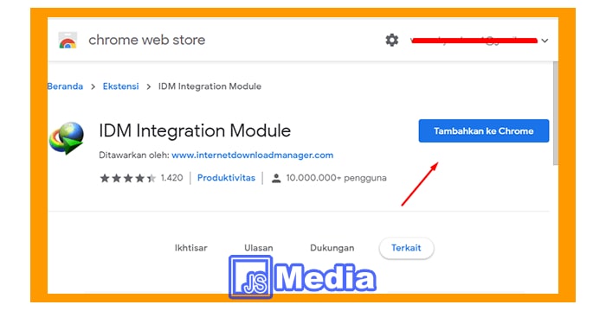Viewport: 606px width, 311px height.
Task: Click the page vertical scrollbar
Action: pyautogui.click(x=556, y=114)
